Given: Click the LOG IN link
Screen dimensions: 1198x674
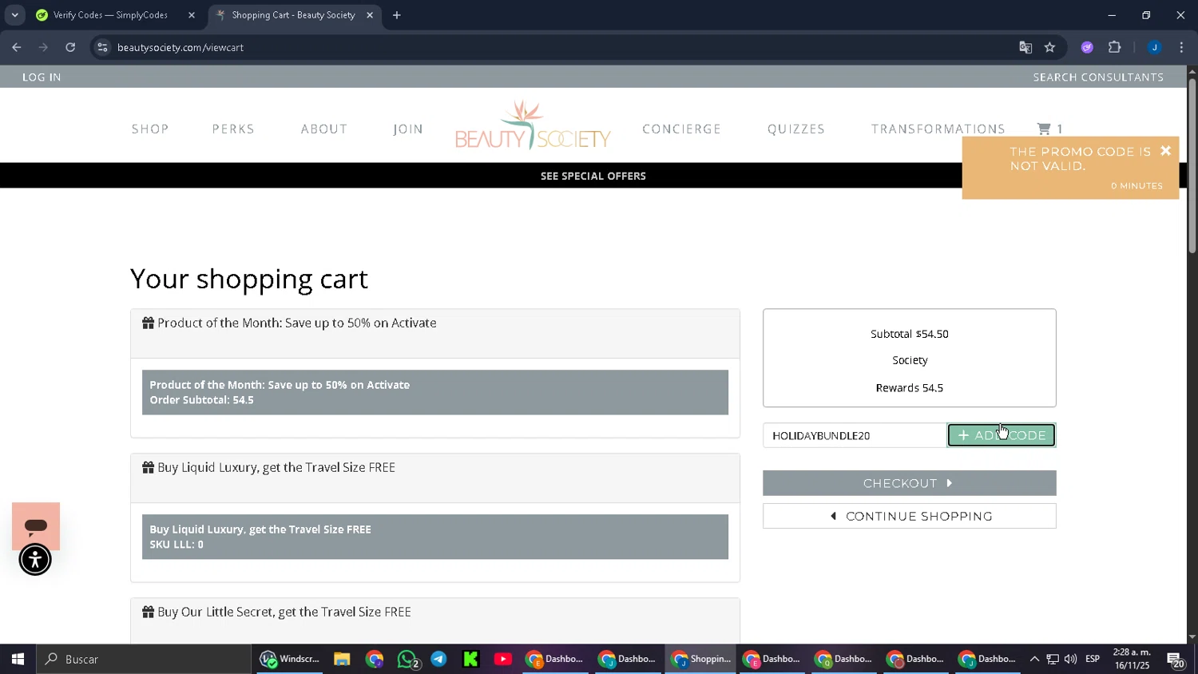Looking at the screenshot, I should [42, 77].
